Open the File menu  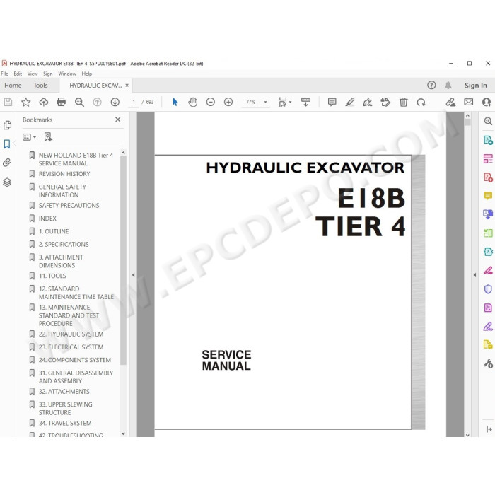tap(4, 74)
